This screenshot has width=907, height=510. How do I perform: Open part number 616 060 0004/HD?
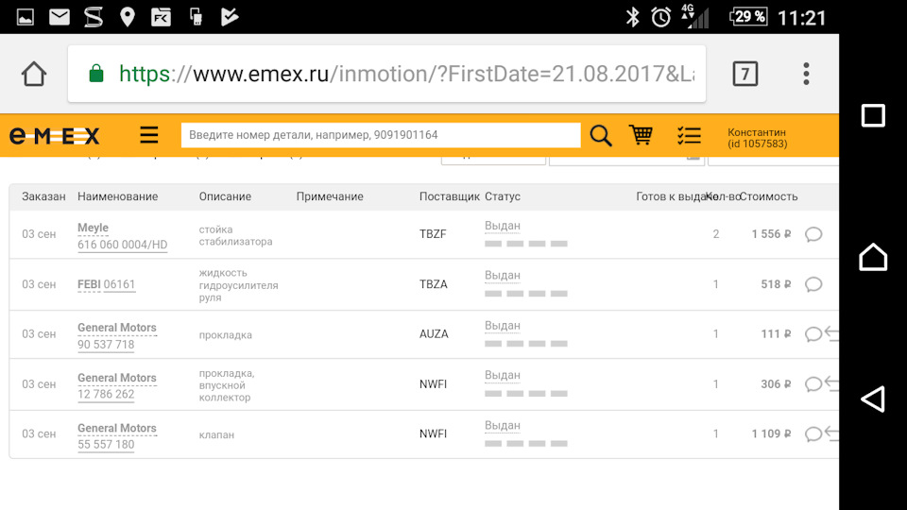pos(123,245)
